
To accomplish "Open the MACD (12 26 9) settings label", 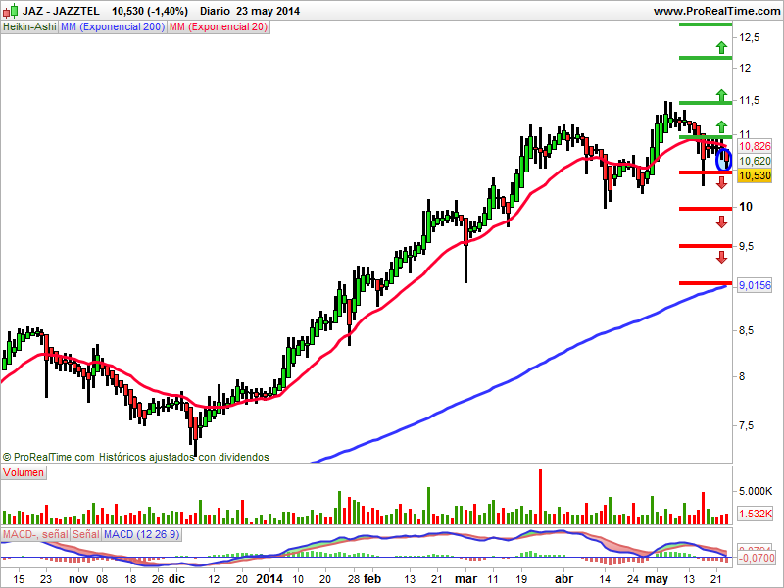I will click(x=141, y=534).
